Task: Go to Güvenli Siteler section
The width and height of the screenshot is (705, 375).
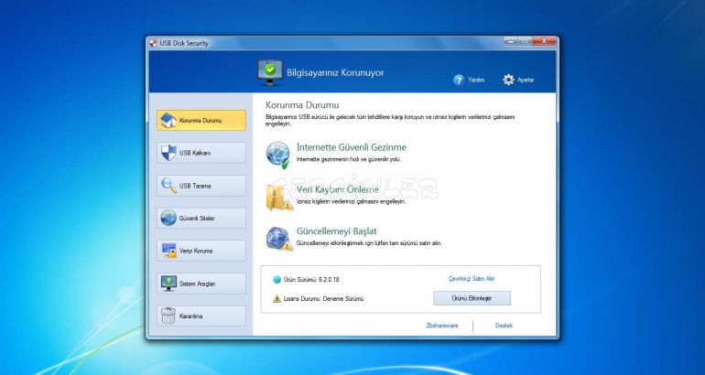Action: [201, 219]
